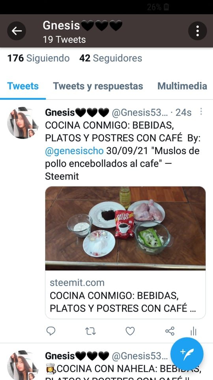Reply to the café tweet
This screenshot has height=380, width=213.
pyautogui.click(x=51, y=331)
